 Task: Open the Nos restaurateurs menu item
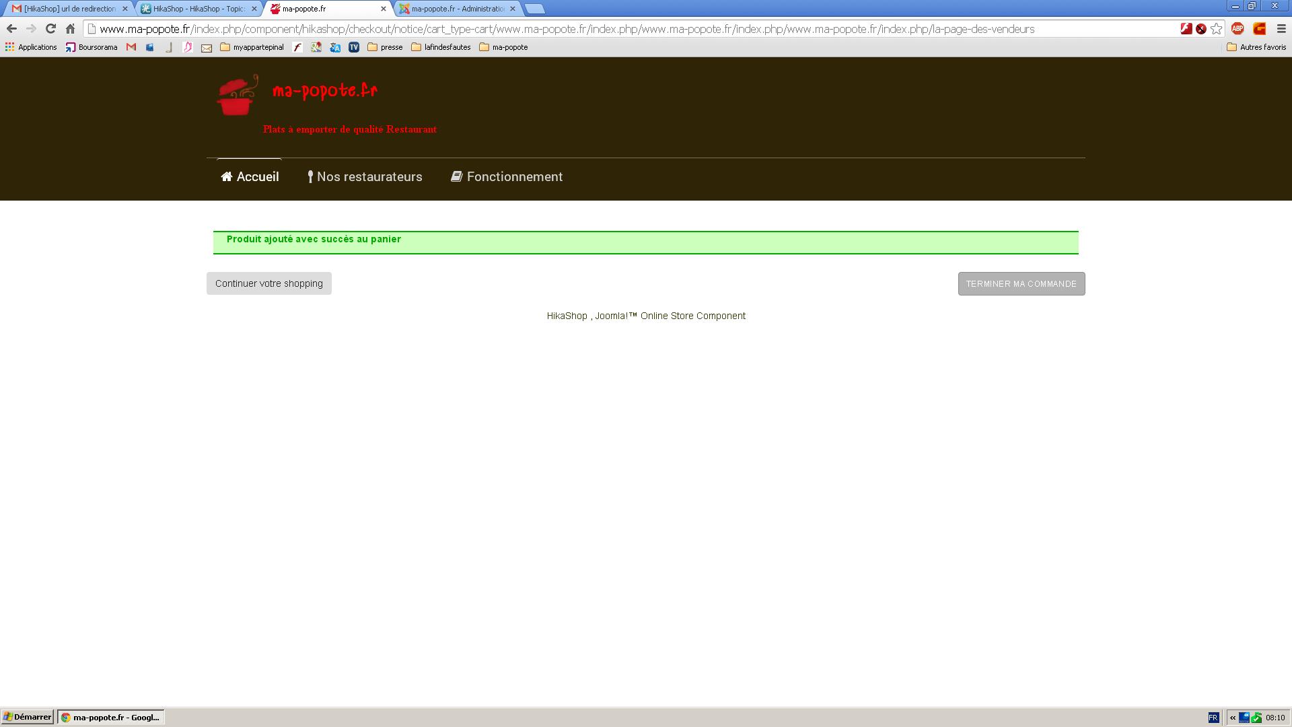365,177
